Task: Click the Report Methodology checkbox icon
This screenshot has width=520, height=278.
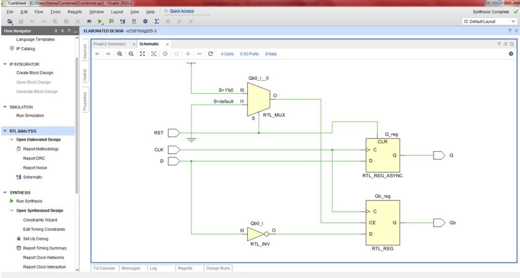Action: coord(19,149)
